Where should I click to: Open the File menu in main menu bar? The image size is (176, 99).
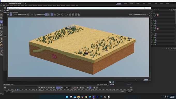tap(1, 6)
